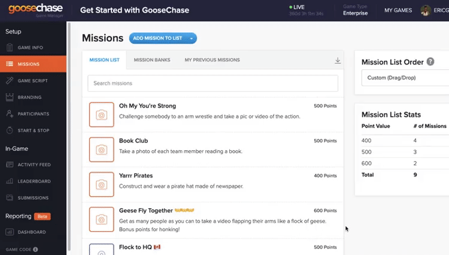Screen dimensions: 449x255
Task: Click Add Mission to List button
Action: pos(158,38)
